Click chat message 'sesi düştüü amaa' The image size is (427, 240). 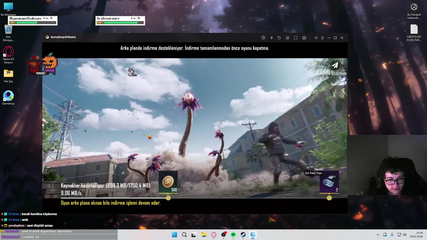40,226
